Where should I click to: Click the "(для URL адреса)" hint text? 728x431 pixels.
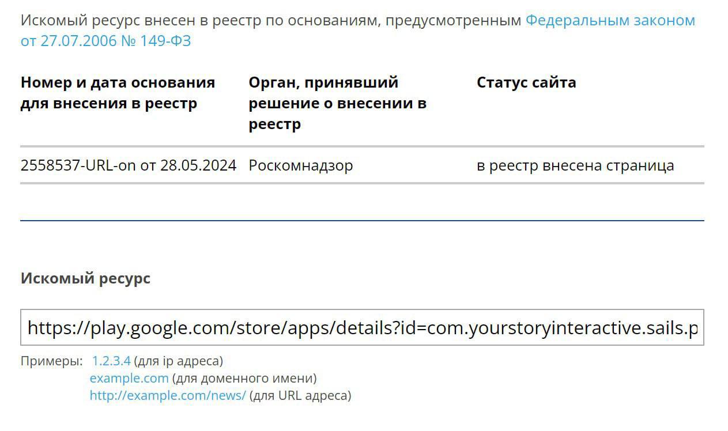pyautogui.click(x=300, y=396)
